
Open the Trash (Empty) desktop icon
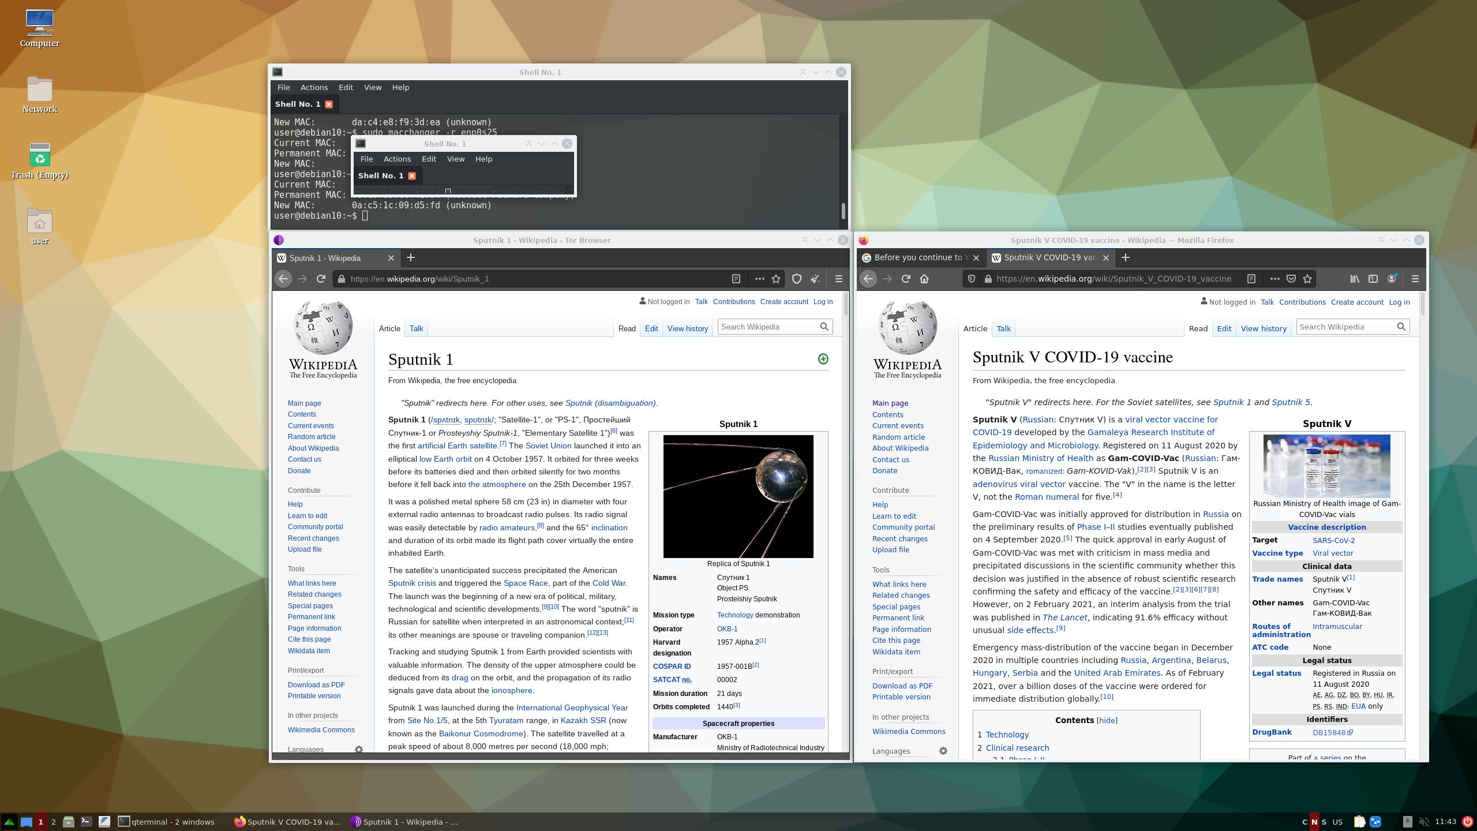tap(40, 161)
